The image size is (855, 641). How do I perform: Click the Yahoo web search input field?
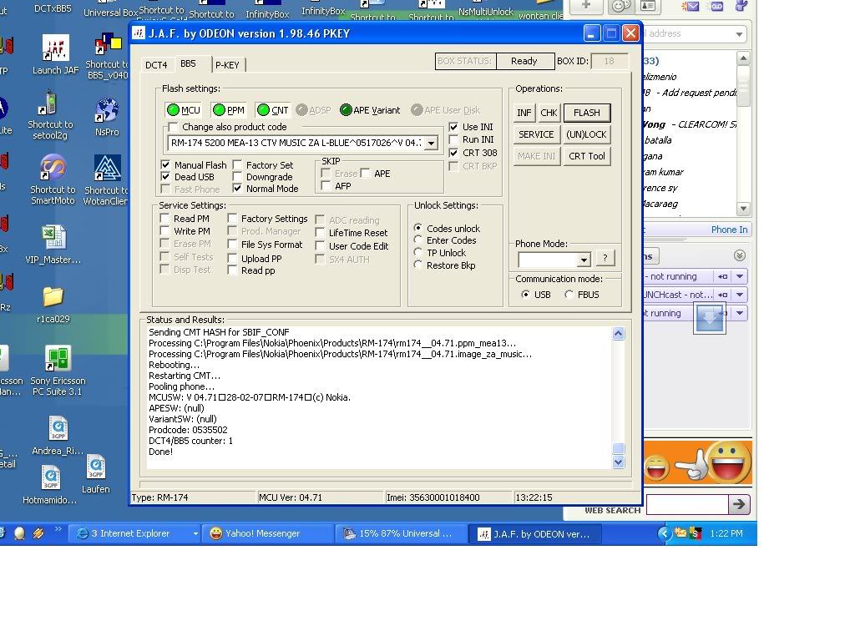[x=688, y=504]
